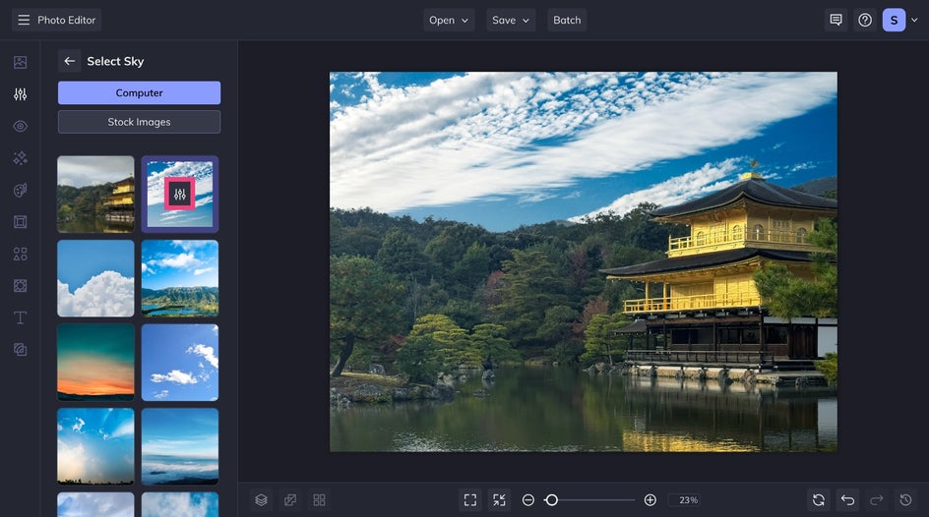Open the Text tool in sidebar
Viewport: 929px width, 517px height.
[20, 317]
